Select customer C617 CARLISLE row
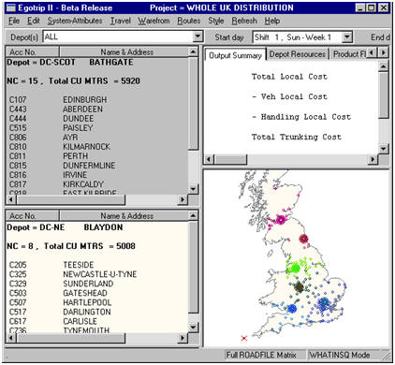This screenshot has width=395, height=365. [x=53, y=321]
